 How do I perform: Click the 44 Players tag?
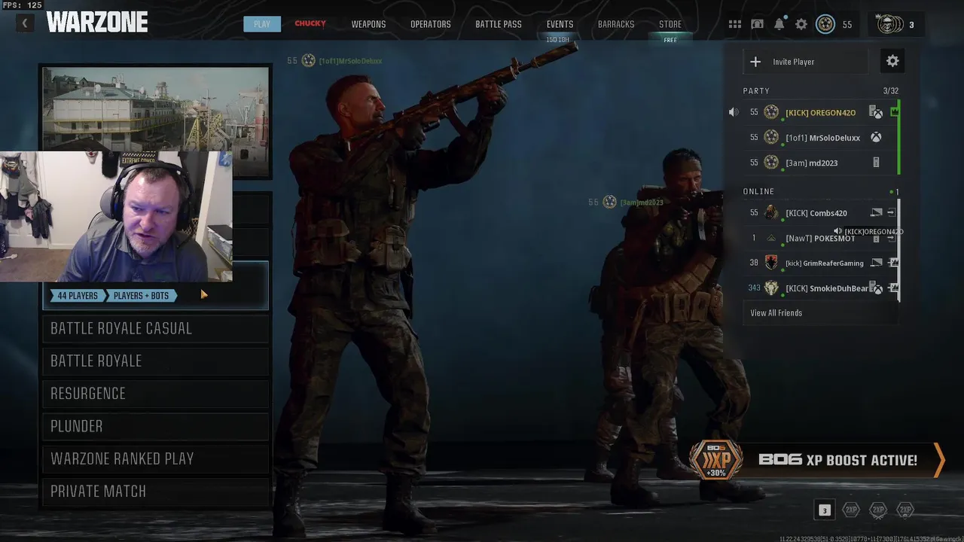(78, 296)
